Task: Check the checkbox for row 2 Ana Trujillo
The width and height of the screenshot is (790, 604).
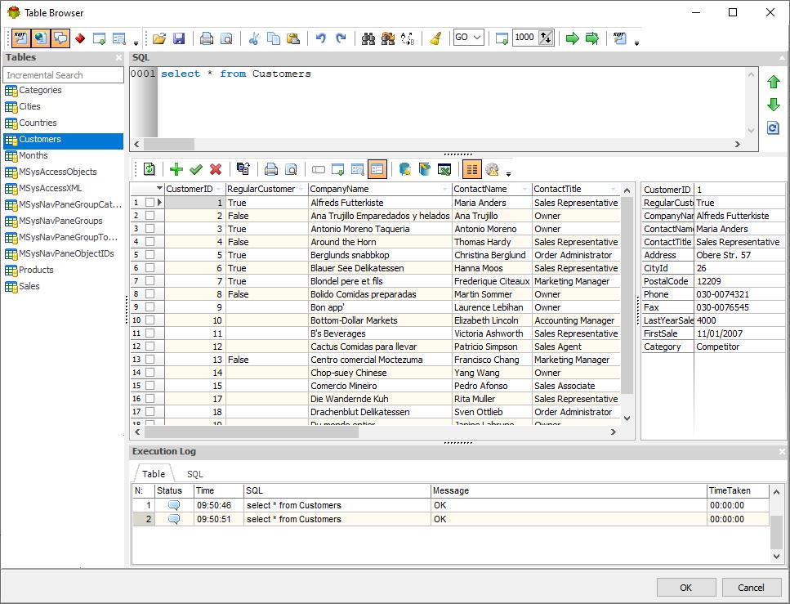Action: (150, 215)
